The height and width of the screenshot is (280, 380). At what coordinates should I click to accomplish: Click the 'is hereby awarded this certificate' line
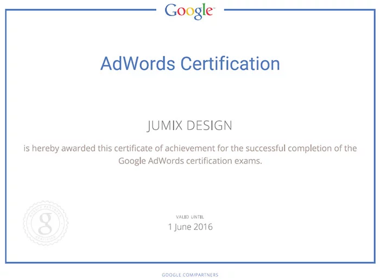tap(190, 148)
